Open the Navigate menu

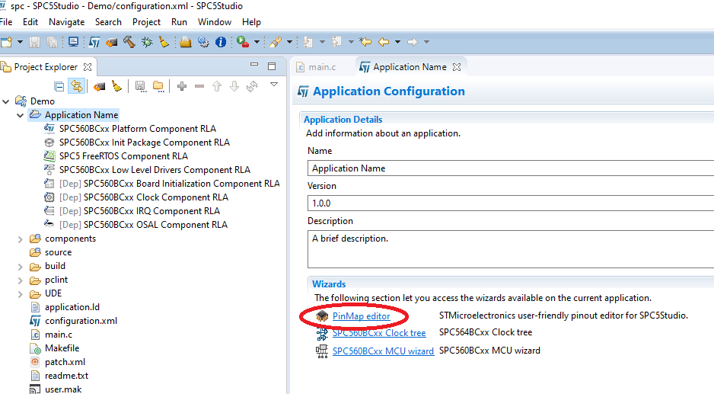click(x=66, y=22)
